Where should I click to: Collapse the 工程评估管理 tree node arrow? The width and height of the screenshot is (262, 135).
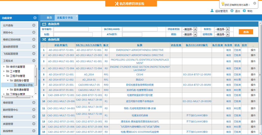coord(4,76)
